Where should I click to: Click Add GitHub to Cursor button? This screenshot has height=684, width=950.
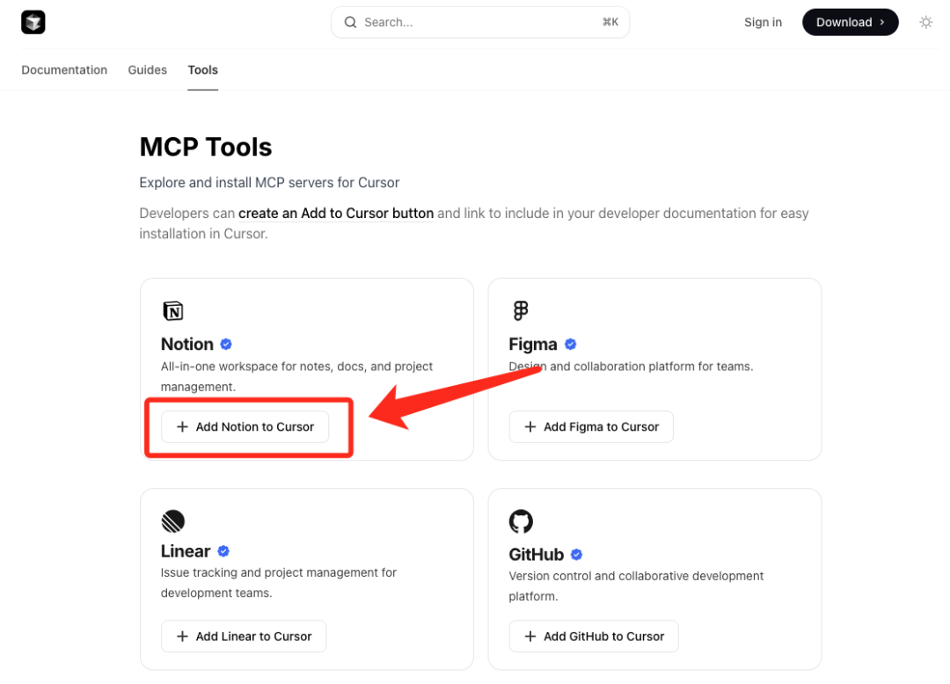[x=593, y=637]
